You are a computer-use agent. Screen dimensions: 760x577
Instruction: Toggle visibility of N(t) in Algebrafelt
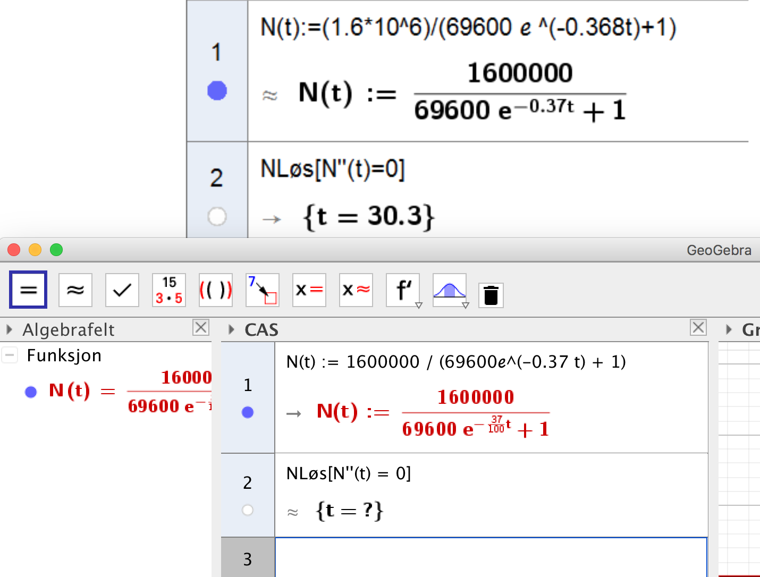point(31,392)
